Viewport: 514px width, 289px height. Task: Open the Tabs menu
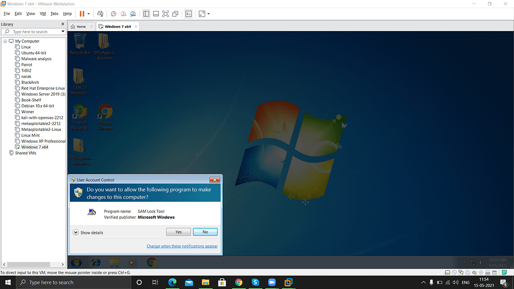click(54, 14)
